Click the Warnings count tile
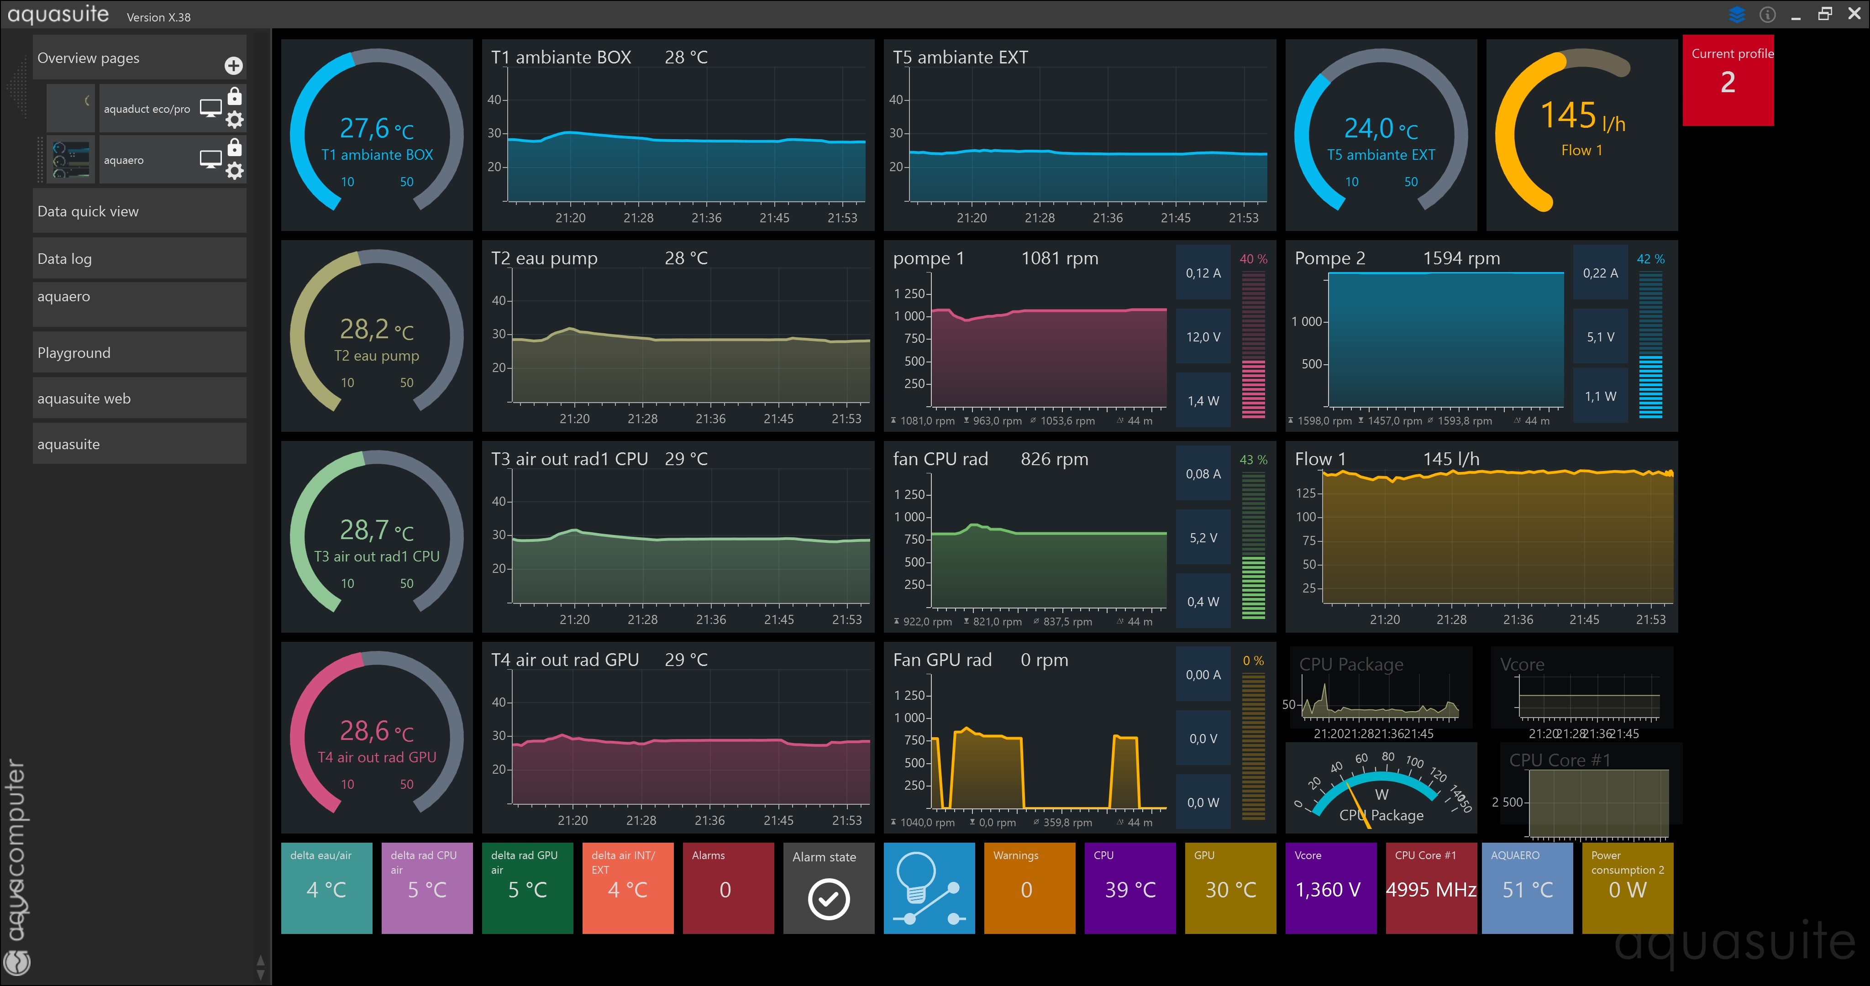 pos(1029,887)
